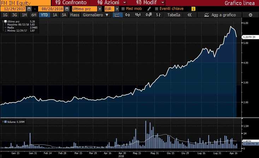This screenshot has width=259, height=158.
Task: Click the 96) Azioni button
Action: pyautogui.click(x=108, y=2)
